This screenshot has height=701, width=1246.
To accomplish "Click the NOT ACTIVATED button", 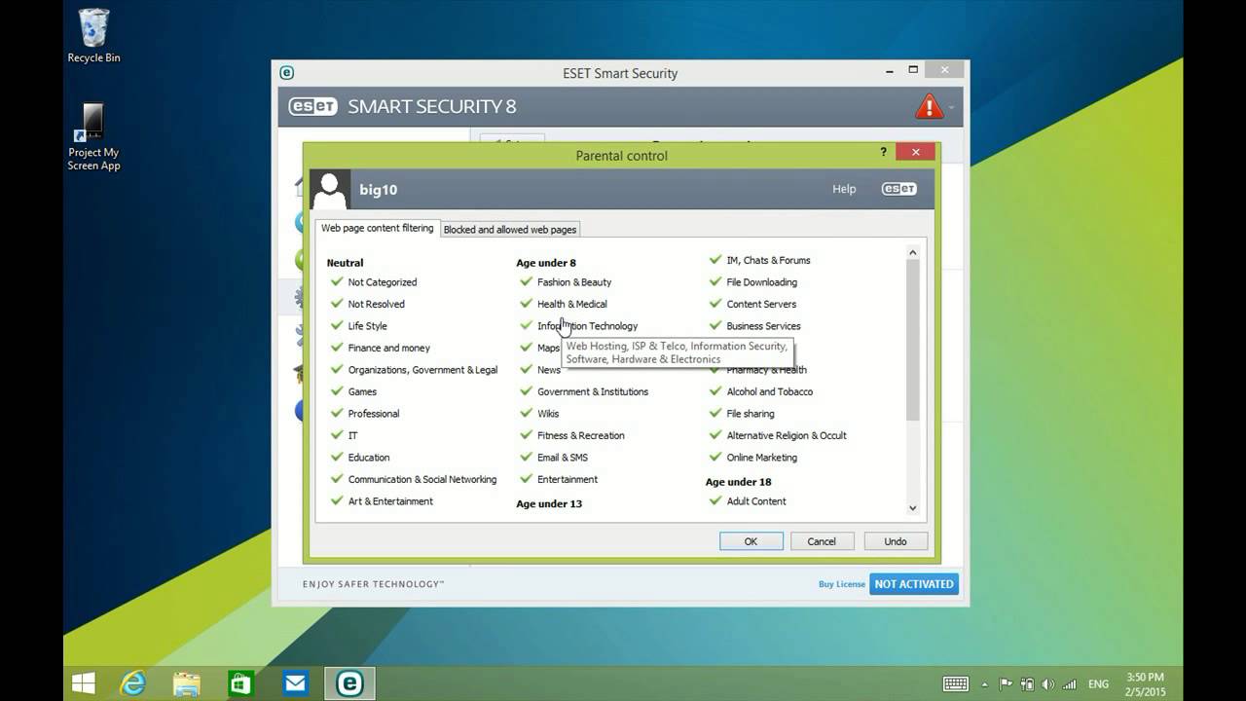I will [x=913, y=584].
